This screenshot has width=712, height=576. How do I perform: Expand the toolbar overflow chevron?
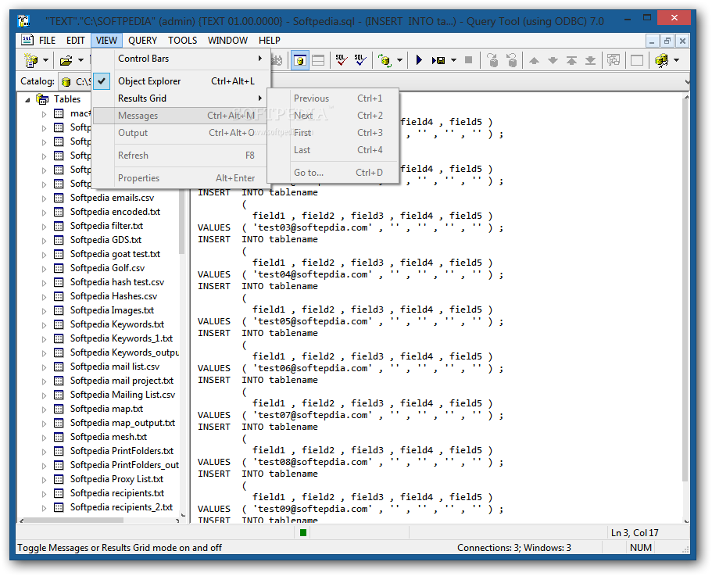click(687, 82)
